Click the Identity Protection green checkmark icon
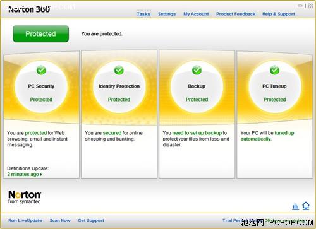The height and width of the screenshot is (229, 316). [x=119, y=70]
